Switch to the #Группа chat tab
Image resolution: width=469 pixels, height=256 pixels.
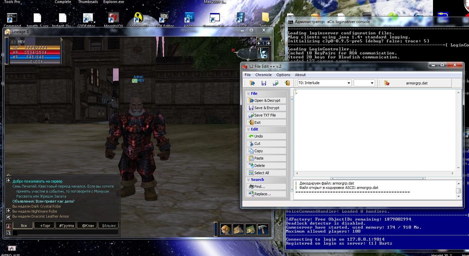tap(66, 226)
